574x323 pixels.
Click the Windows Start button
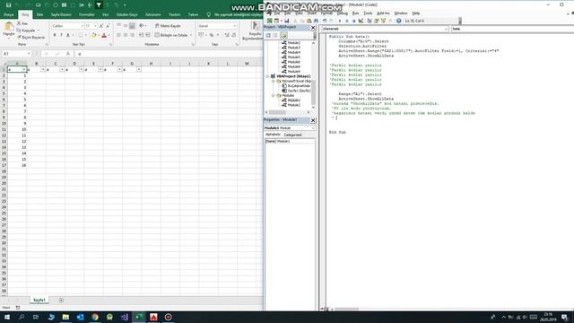(7, 317)
